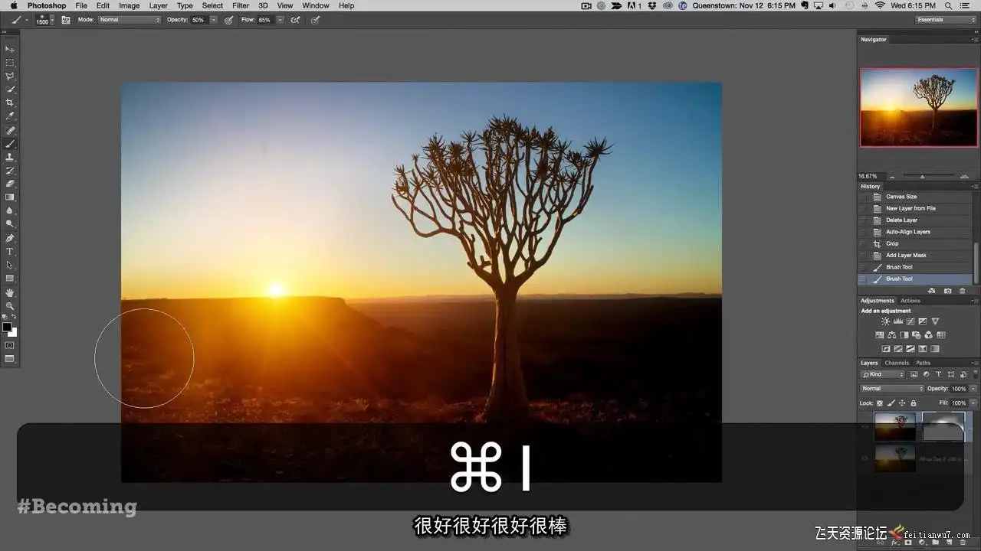Switch to the Actions tab

point(910,301)
